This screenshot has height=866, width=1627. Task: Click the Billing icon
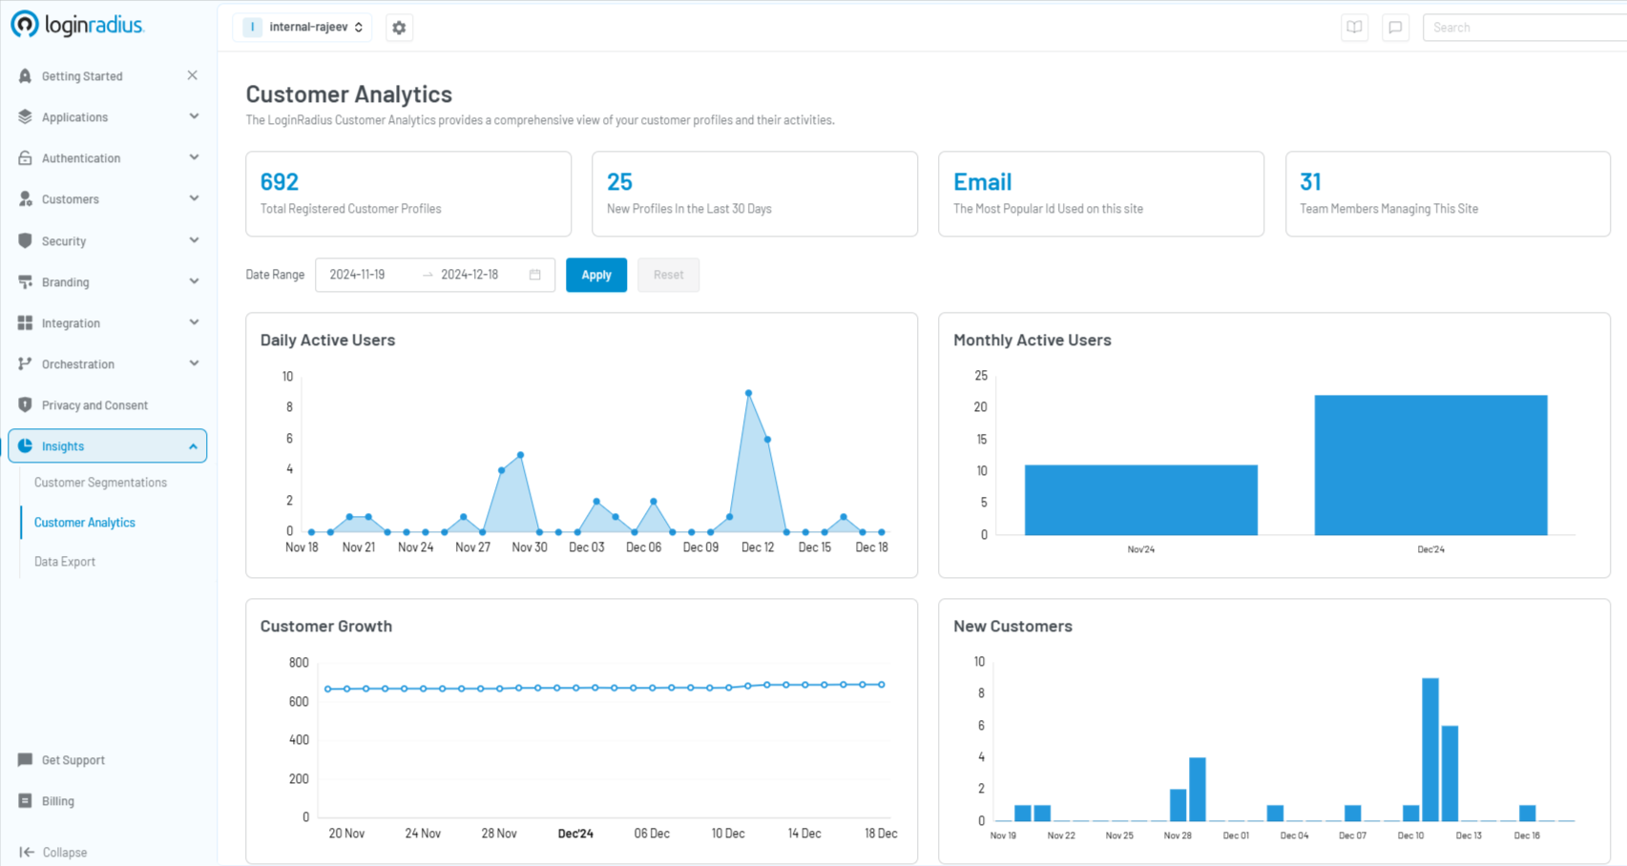26,801
